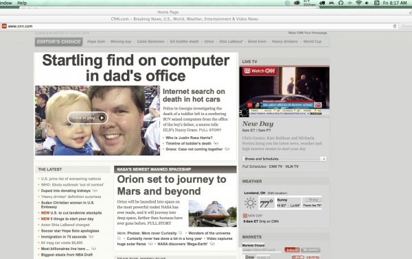Open 'Orion set to journey to Mars and beyond'
412x259 pixels.
coord(172,185)
